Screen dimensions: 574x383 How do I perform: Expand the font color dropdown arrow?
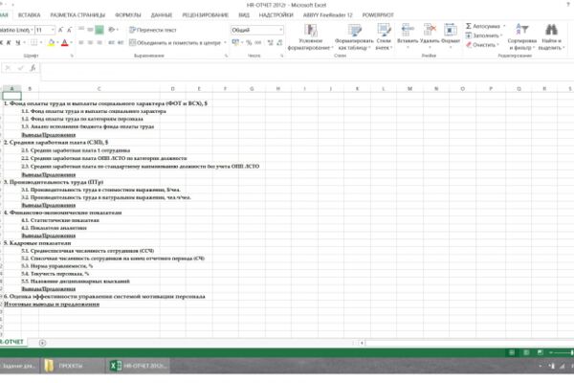(x=71, y=43)
